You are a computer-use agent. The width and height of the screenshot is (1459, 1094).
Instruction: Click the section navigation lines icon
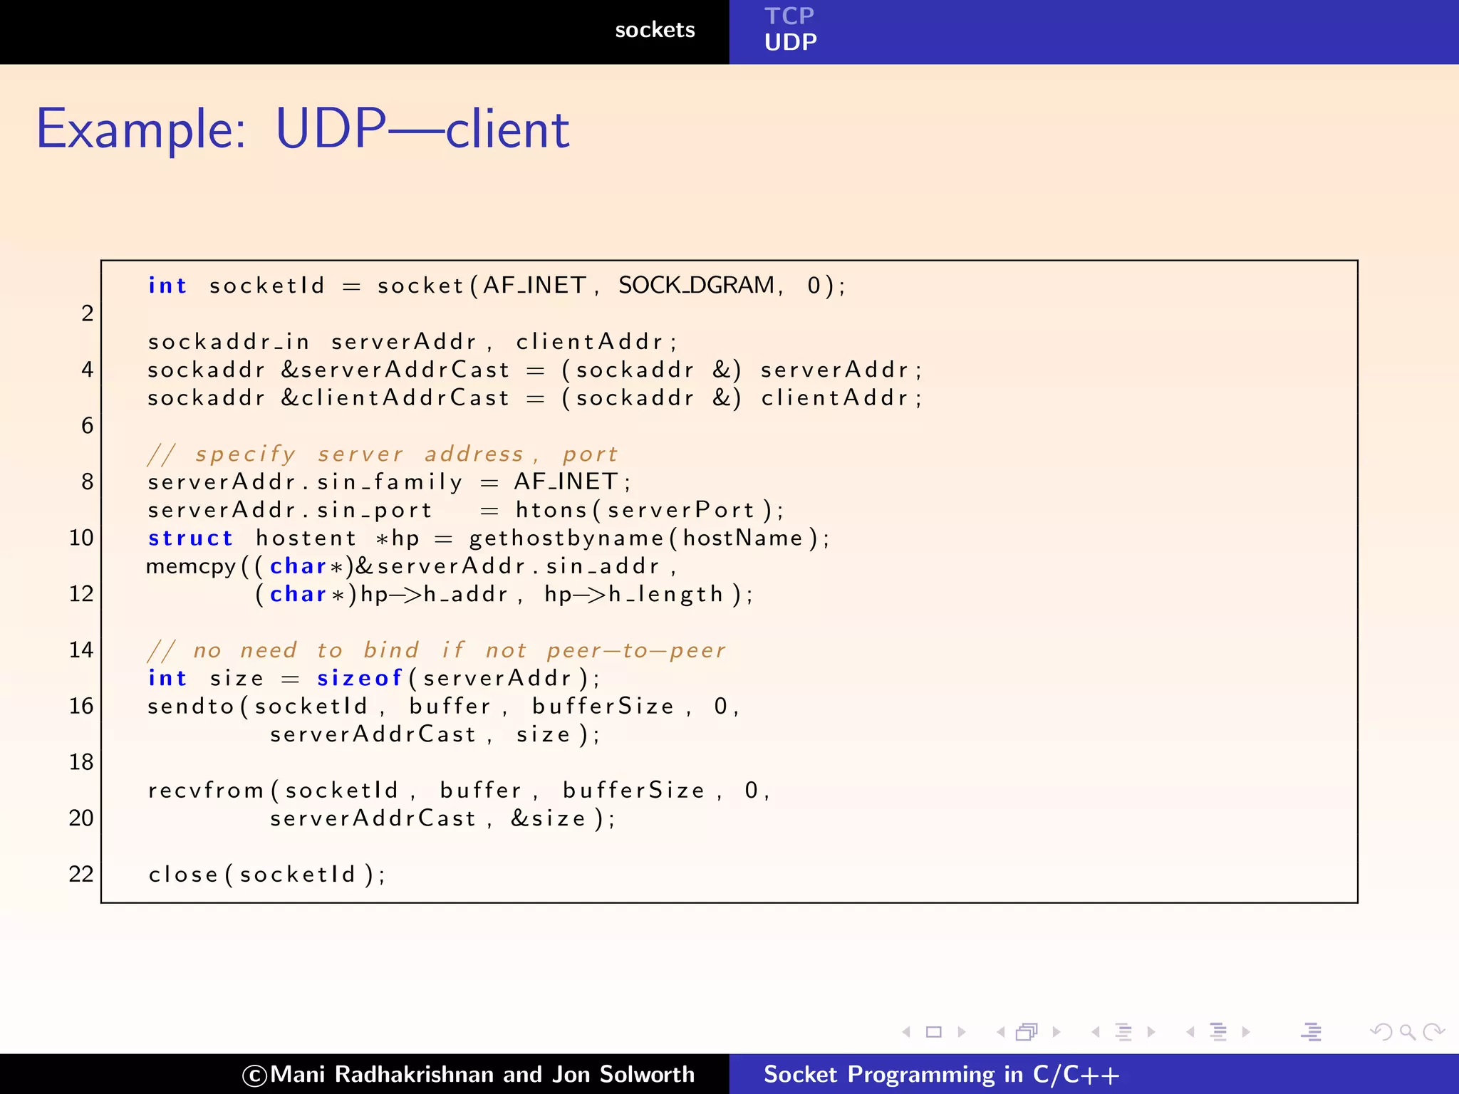tap(1218, 1031)
